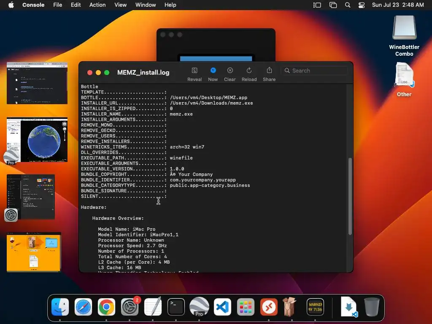Click the /Users/vm4/Downloads/memz.exe path text
432x324 pixels.
tap(211, 103)
